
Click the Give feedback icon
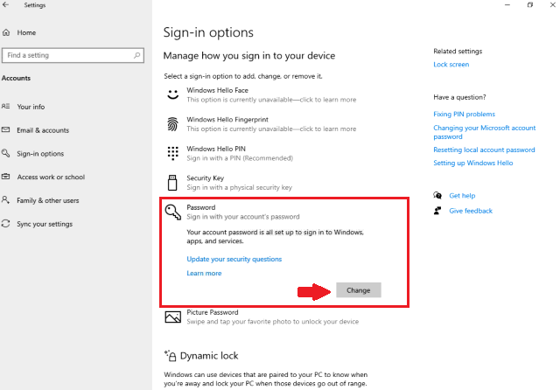[437, 211]
